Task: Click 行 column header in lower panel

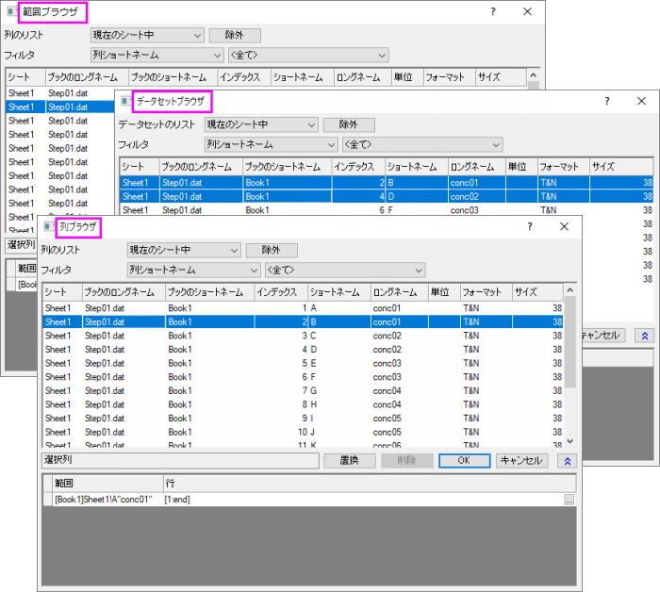Action: 370,484
